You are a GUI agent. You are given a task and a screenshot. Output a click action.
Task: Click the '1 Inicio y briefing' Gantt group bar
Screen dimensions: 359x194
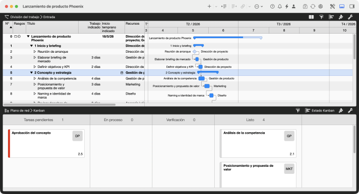coord(199,46)
